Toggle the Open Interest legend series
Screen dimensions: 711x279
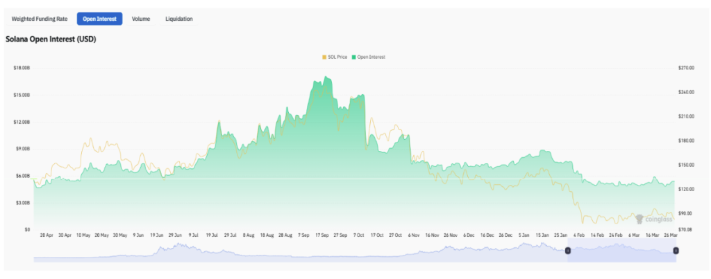click(371, 57)
